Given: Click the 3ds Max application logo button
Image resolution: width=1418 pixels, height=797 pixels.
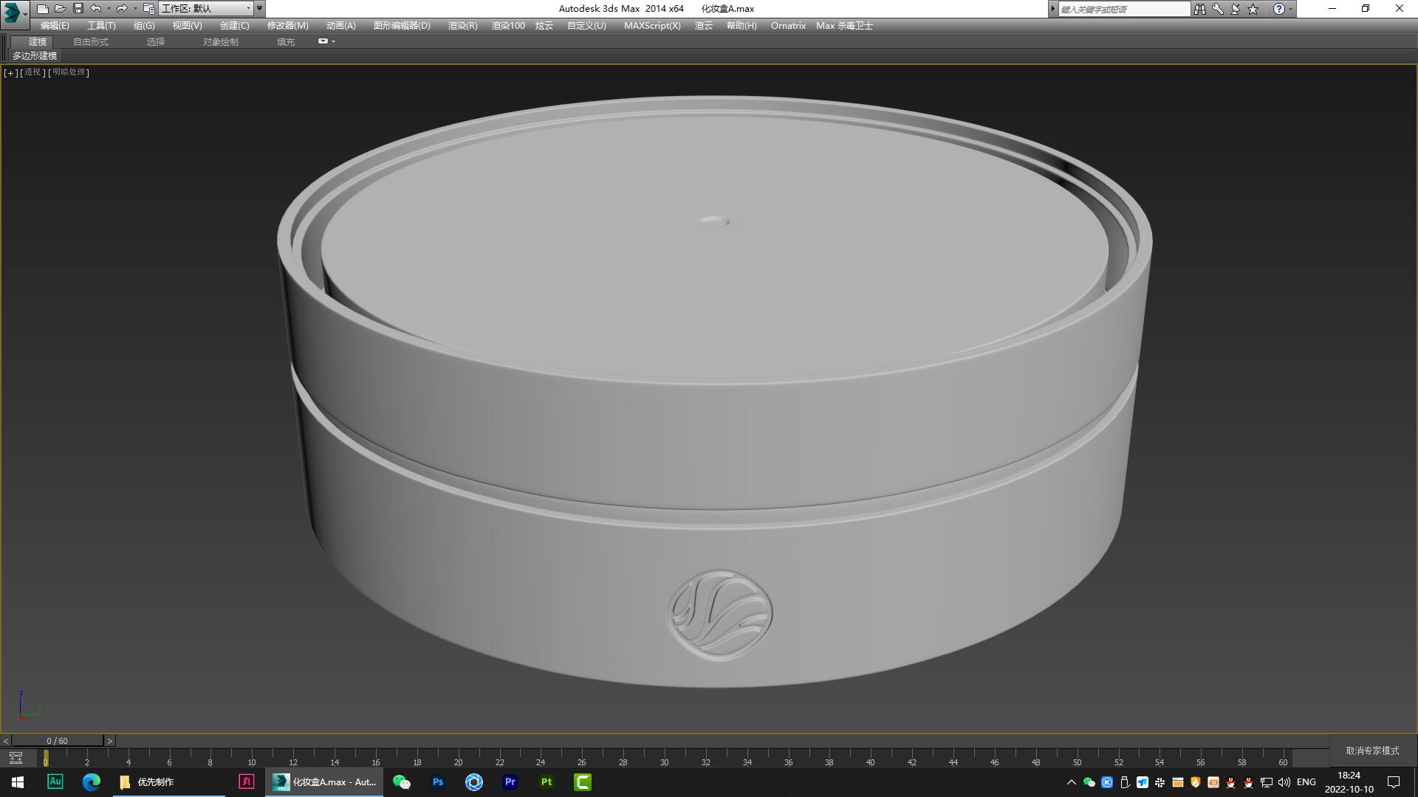Looking at the screenshot, I should click(x=10, y=9).
